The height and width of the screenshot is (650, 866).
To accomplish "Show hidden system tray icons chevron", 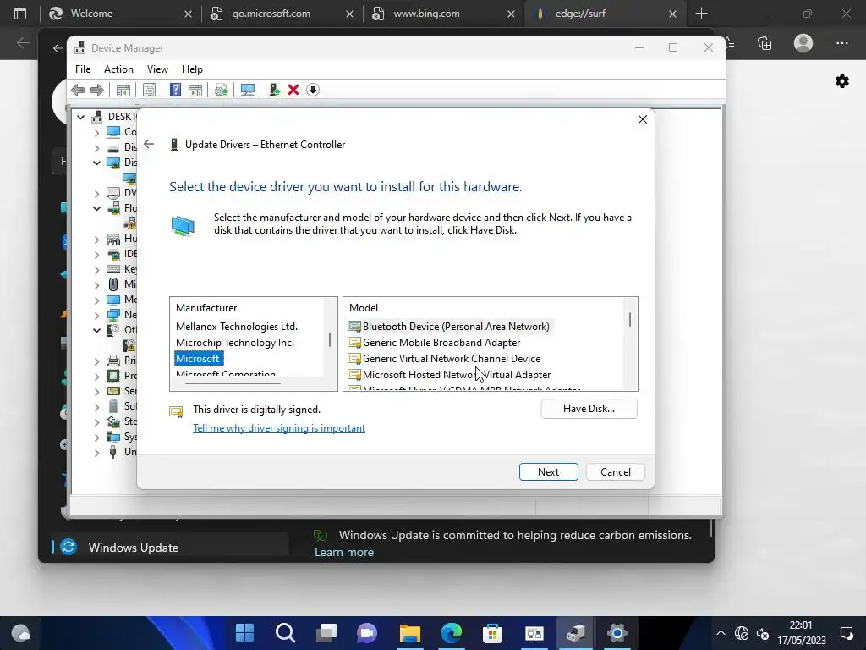I will (721, 633).
